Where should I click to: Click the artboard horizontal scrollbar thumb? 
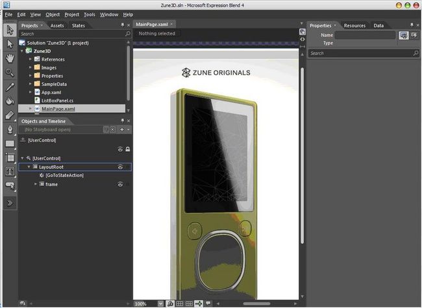tap(256, 303)
